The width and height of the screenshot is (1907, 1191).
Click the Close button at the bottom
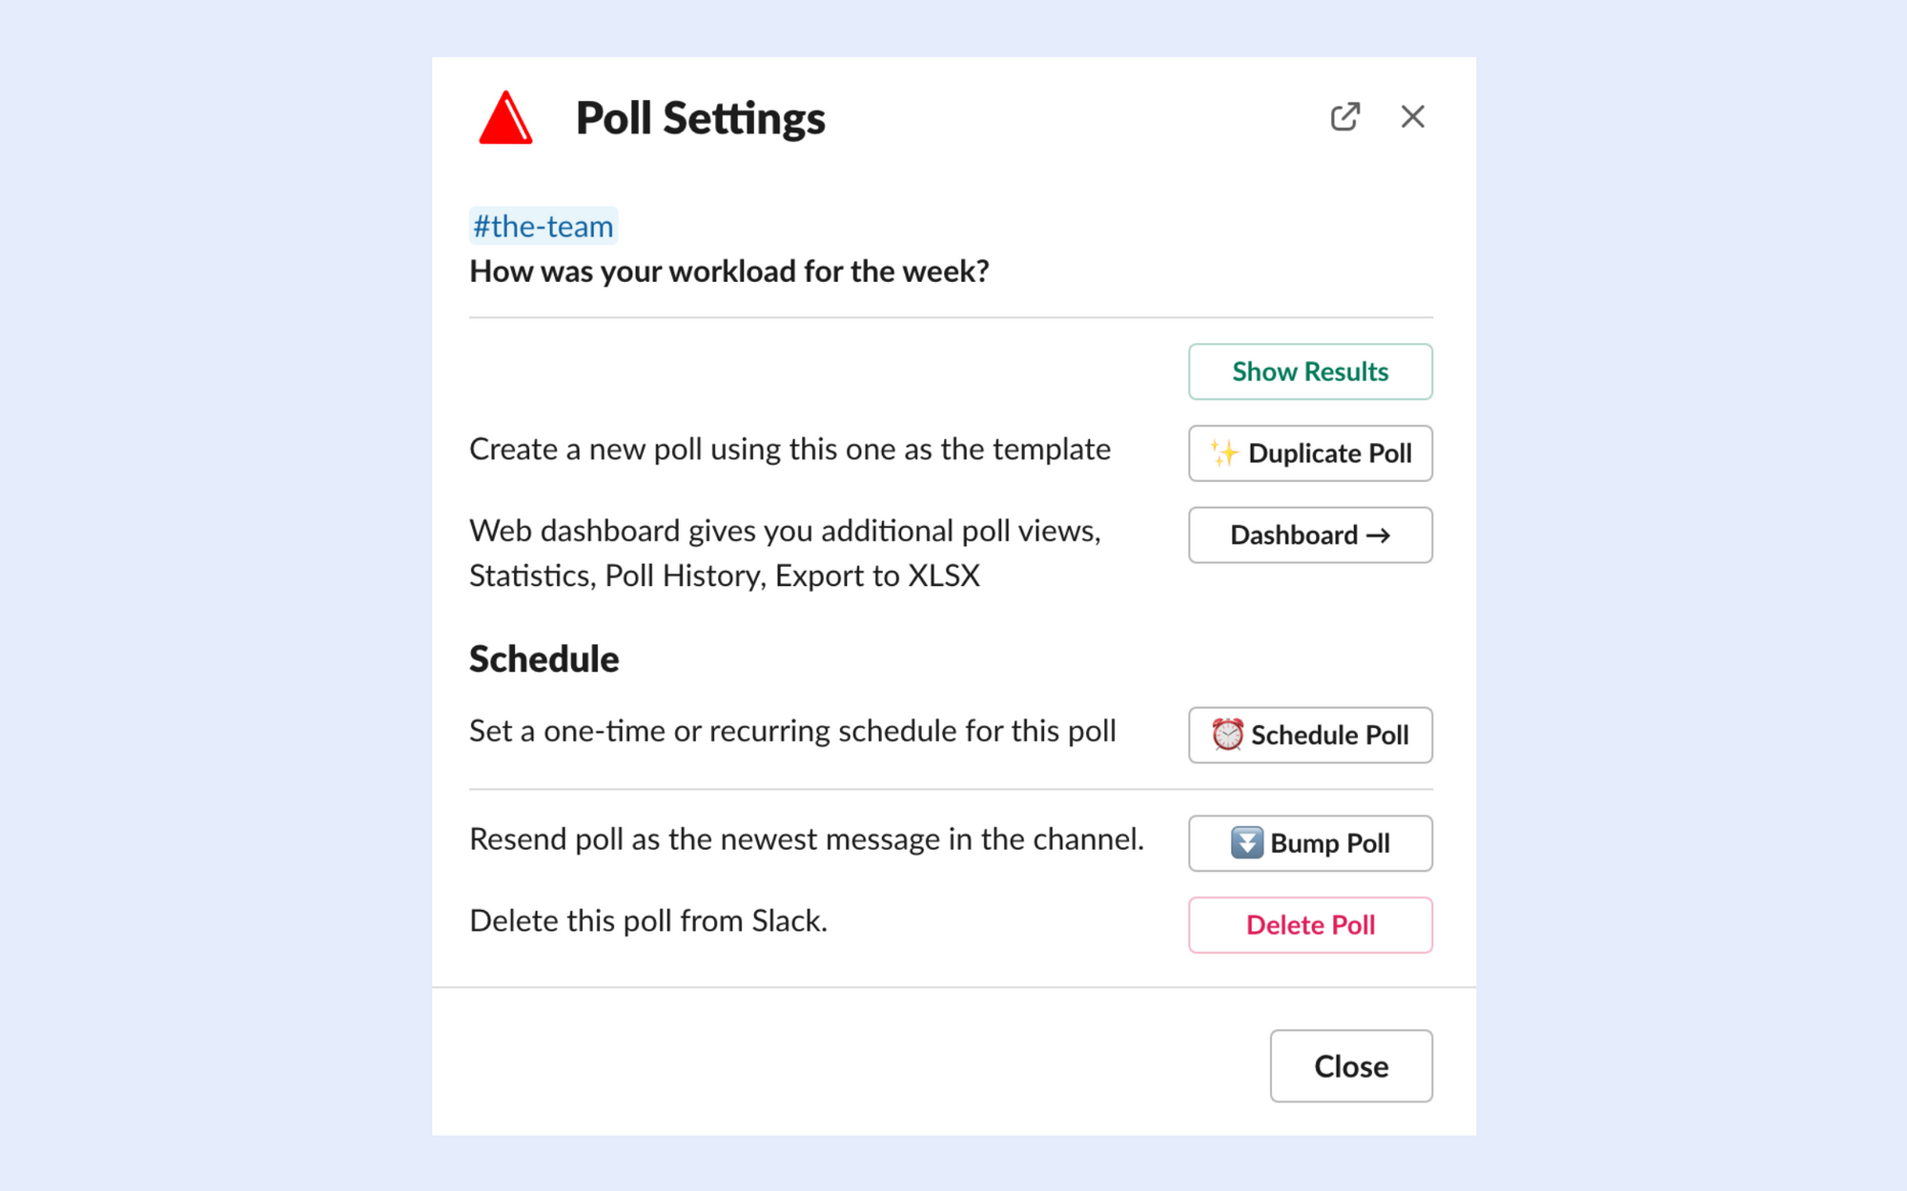click(1351, 1066)
